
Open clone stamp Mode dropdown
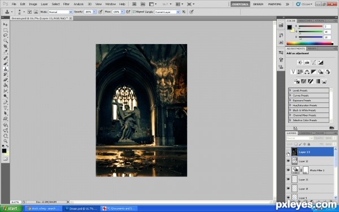tap(71, 12)
